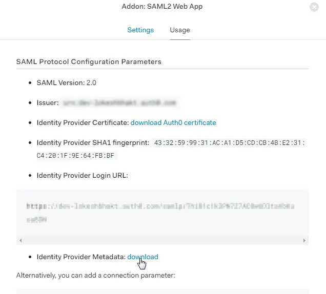Screen dimensions: 326x294
Task: Click the left scroll arrow under the login URL
Action: (20, 240)
